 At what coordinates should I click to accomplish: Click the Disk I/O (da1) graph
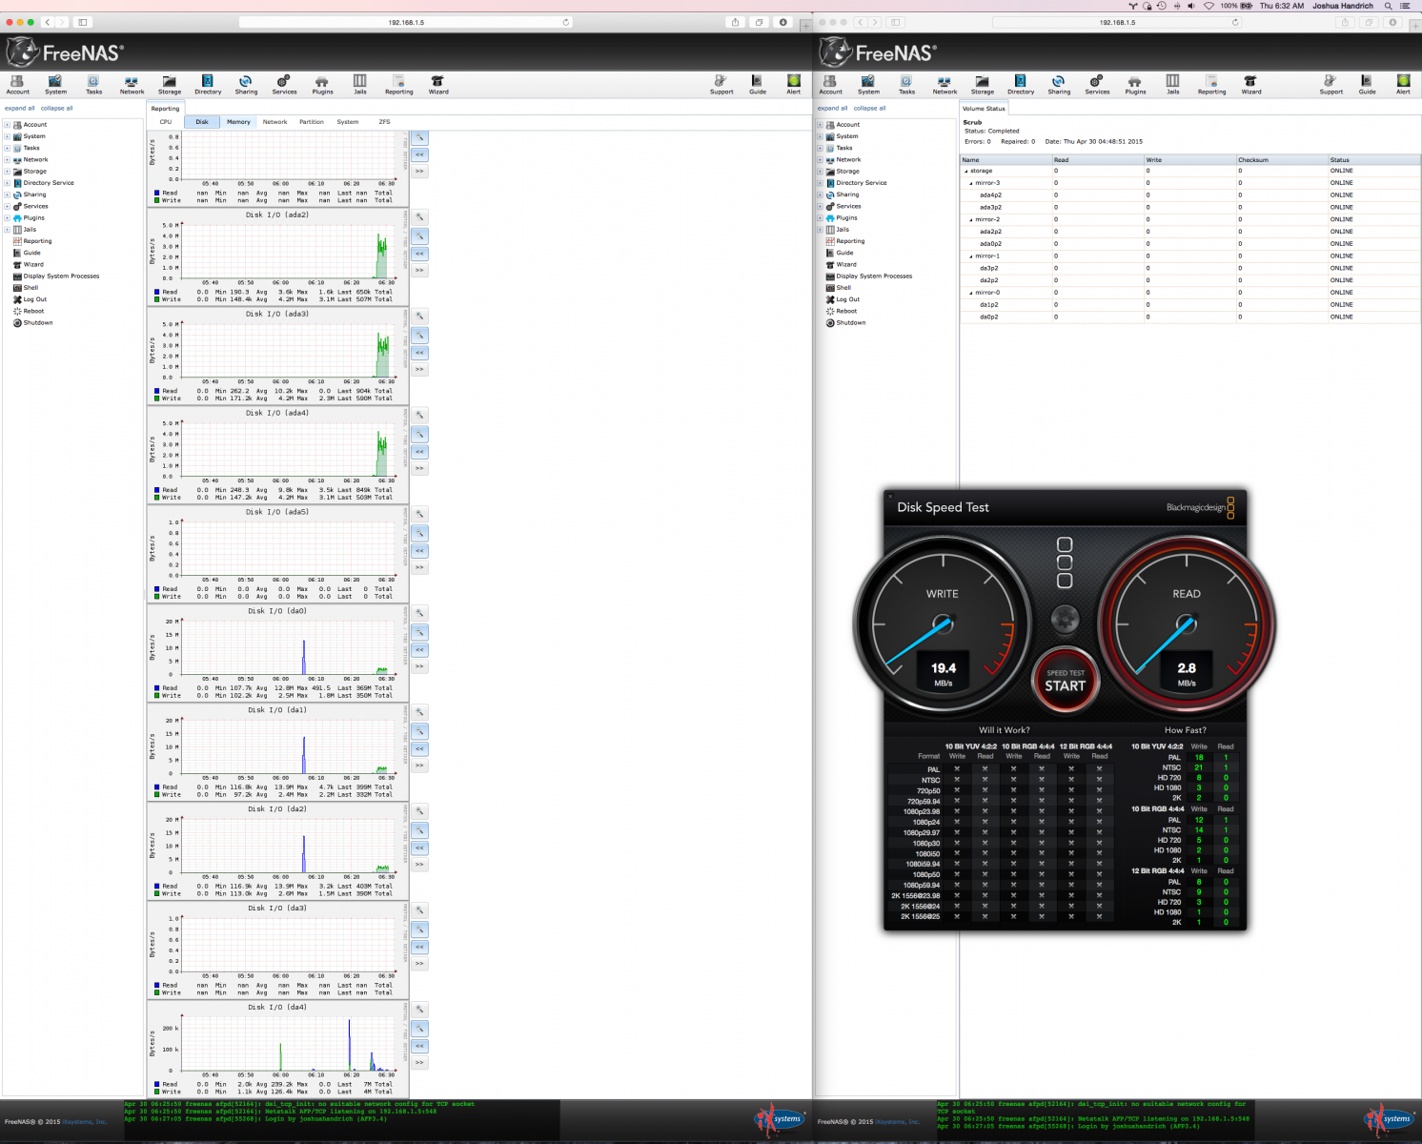coord(278,751)
